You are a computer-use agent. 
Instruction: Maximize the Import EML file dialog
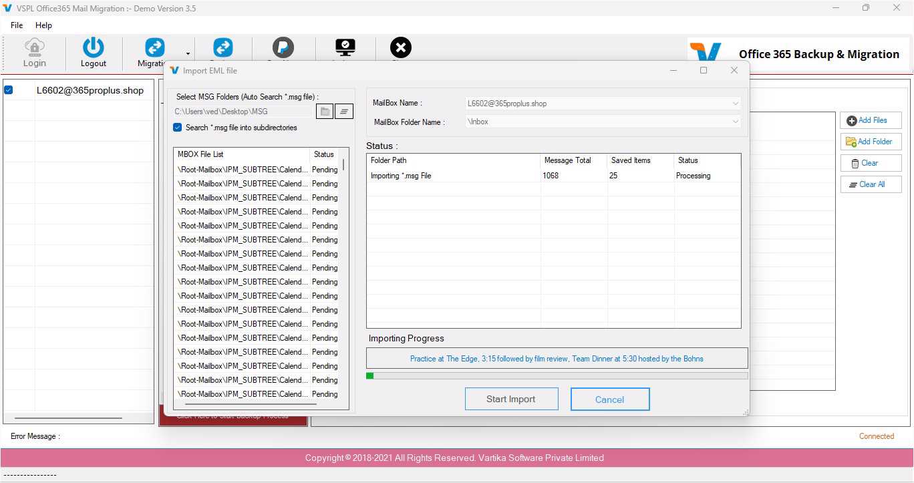703,70
